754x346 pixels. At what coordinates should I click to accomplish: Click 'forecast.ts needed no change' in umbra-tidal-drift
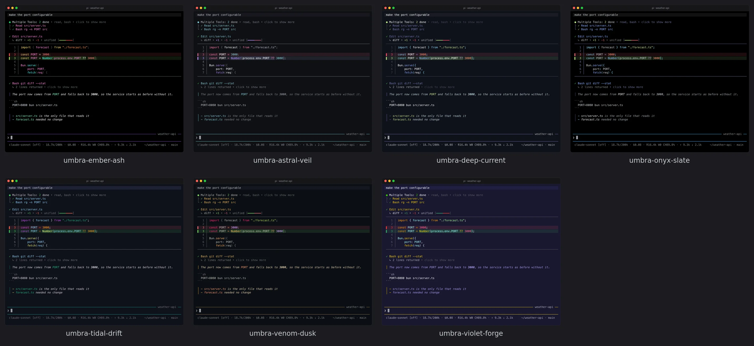pos(39,293)
